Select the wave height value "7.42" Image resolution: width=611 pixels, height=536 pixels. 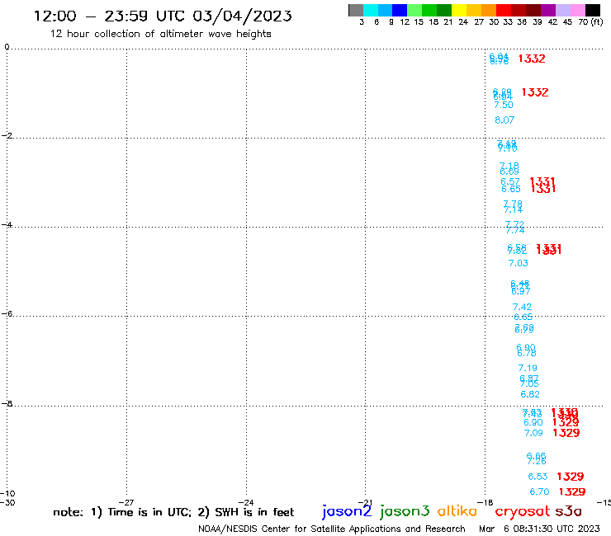click(x=522, y=307)
